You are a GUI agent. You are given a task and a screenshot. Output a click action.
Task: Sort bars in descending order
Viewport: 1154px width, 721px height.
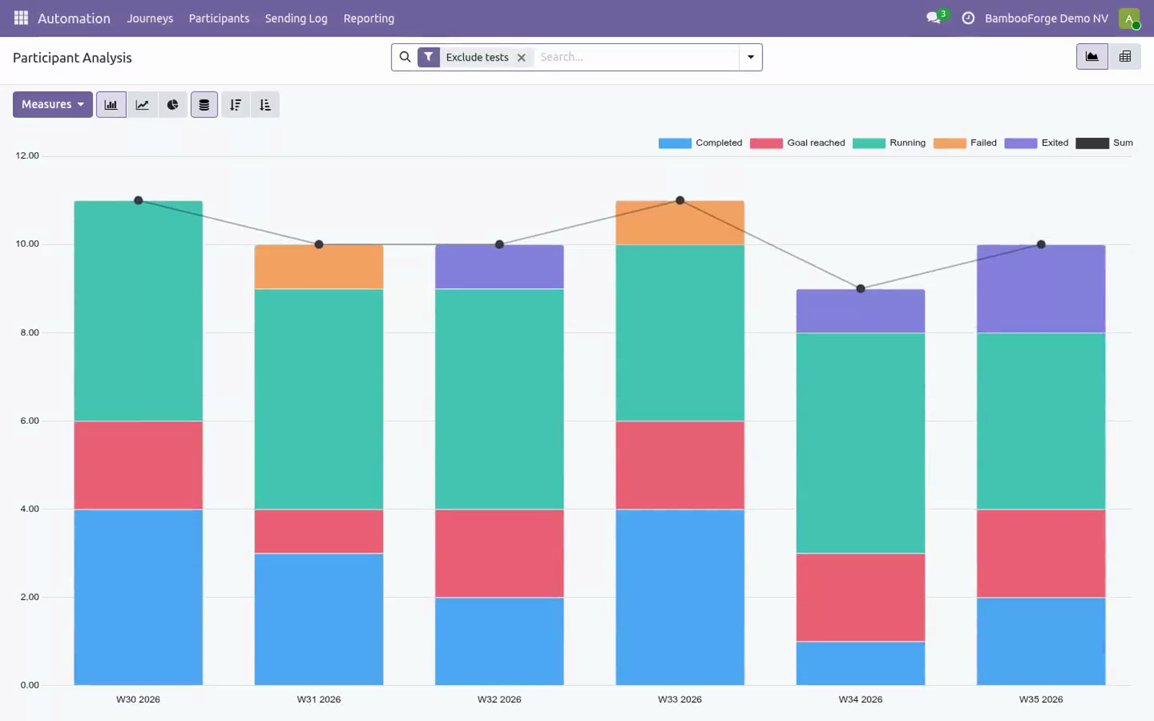pyautogui.click(x=235, y=105)
